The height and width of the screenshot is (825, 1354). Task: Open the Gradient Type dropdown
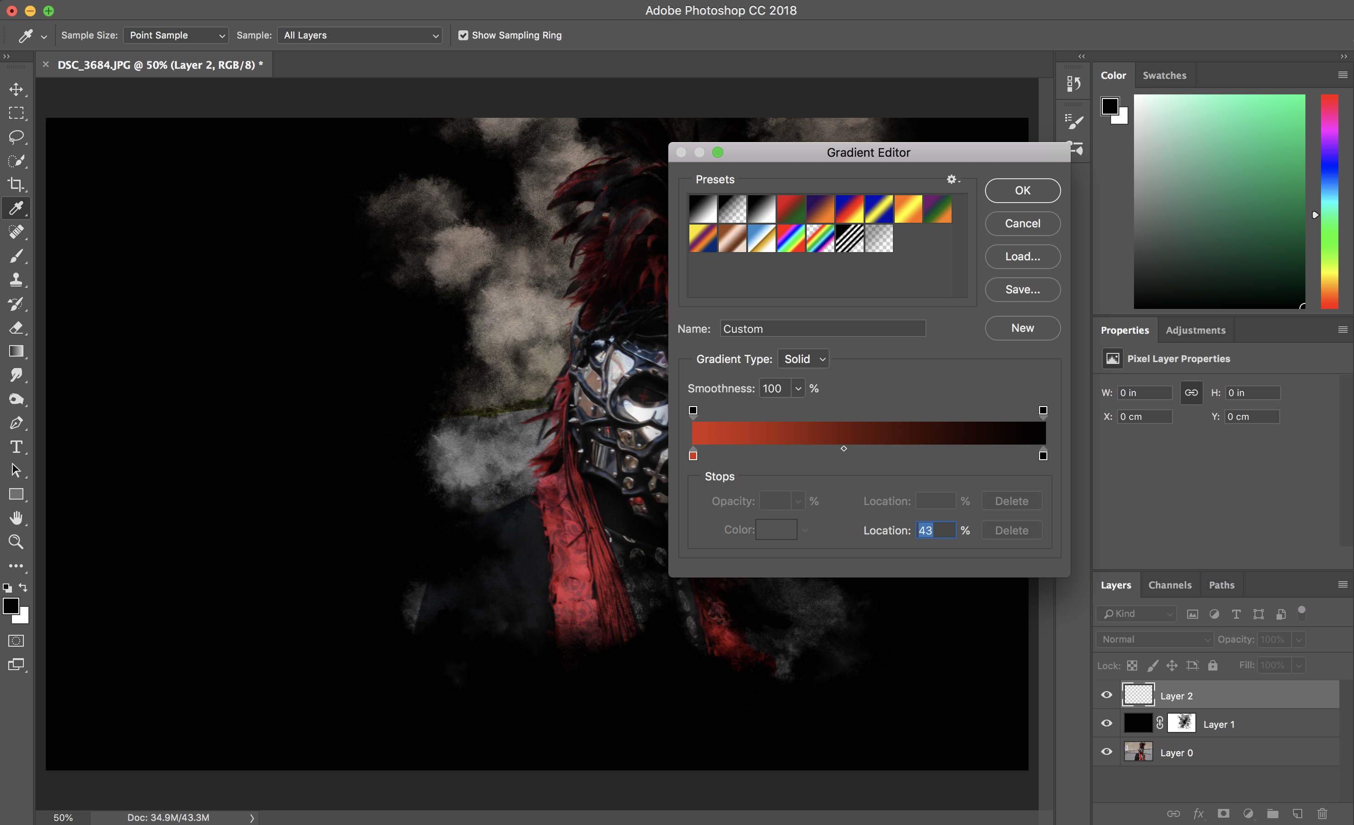pos(804,359)
